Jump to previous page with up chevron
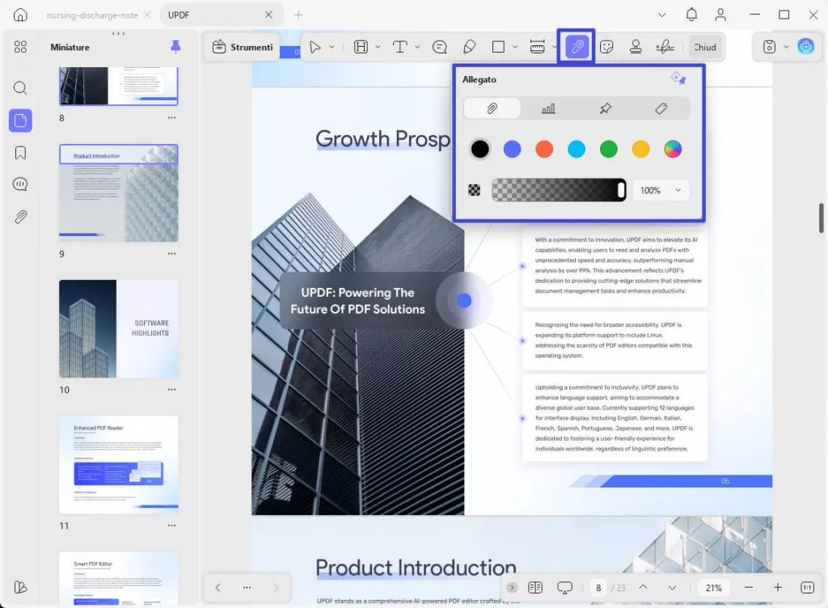Viewport: 828px width, 608px height. (643, 587)
